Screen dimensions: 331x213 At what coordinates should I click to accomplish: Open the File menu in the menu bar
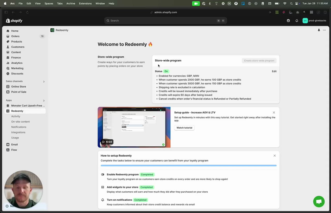point(21,4)
